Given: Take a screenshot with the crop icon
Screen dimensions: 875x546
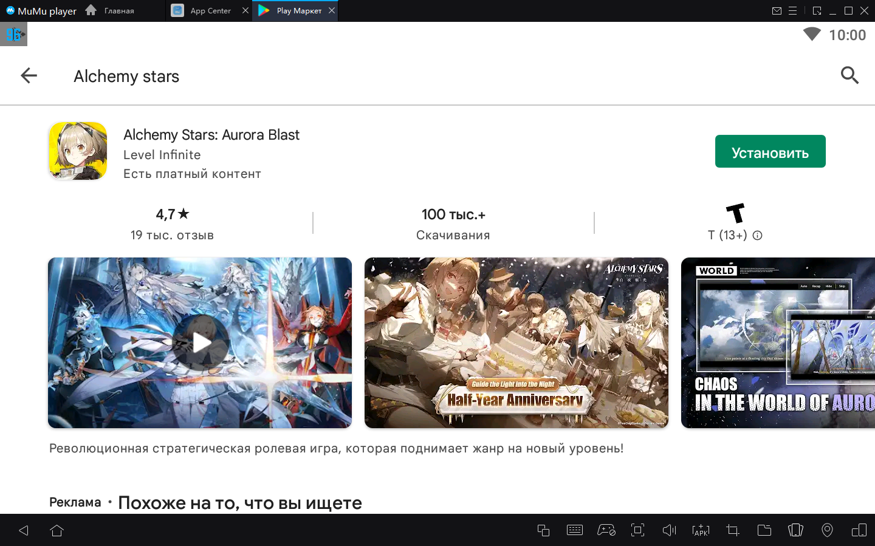Looking at the screenshot, I should pos(732,530).
